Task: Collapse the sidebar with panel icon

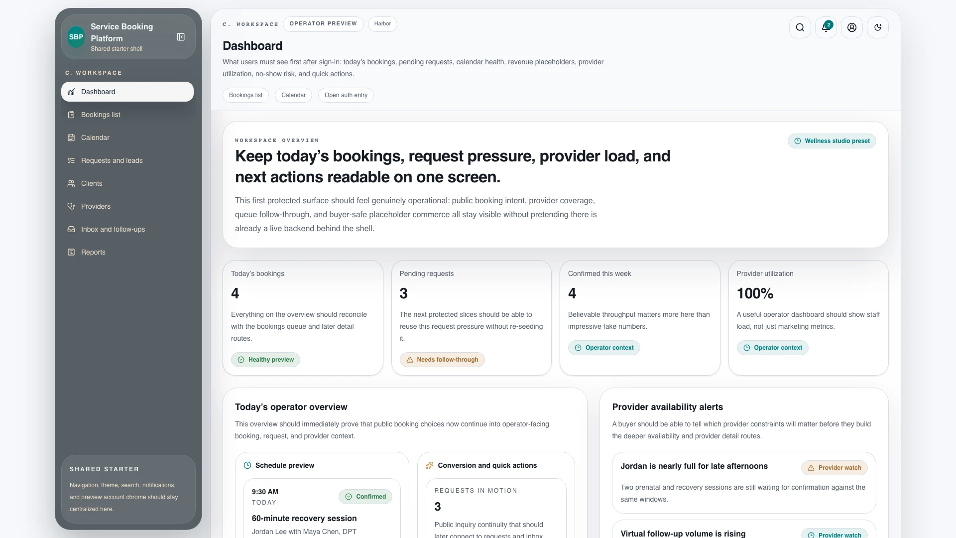Action: (x=181, y=37)
